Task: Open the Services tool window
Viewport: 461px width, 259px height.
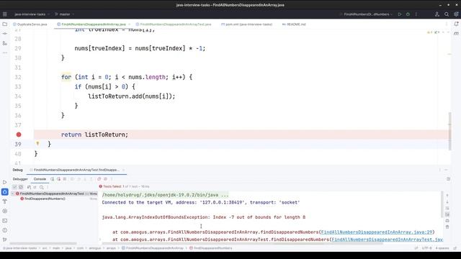Action: click(x=5, y=211)
